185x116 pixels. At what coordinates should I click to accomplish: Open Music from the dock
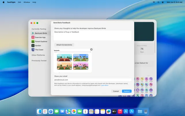click(x=120, y=111)
